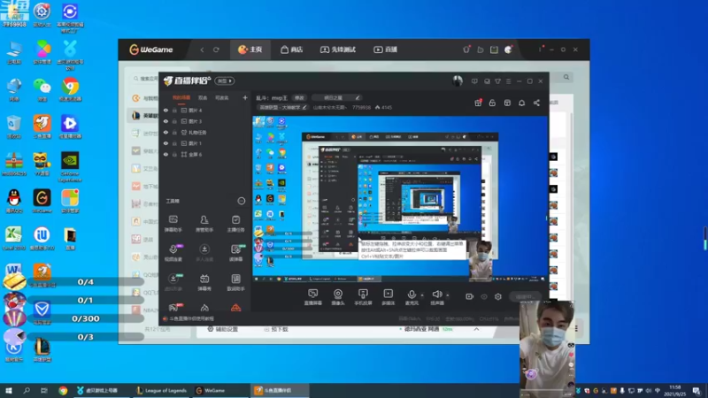This screenshot has width=708, height=398.
Task: Toggle preview eye icon beside record button
Action: (484, 296)
